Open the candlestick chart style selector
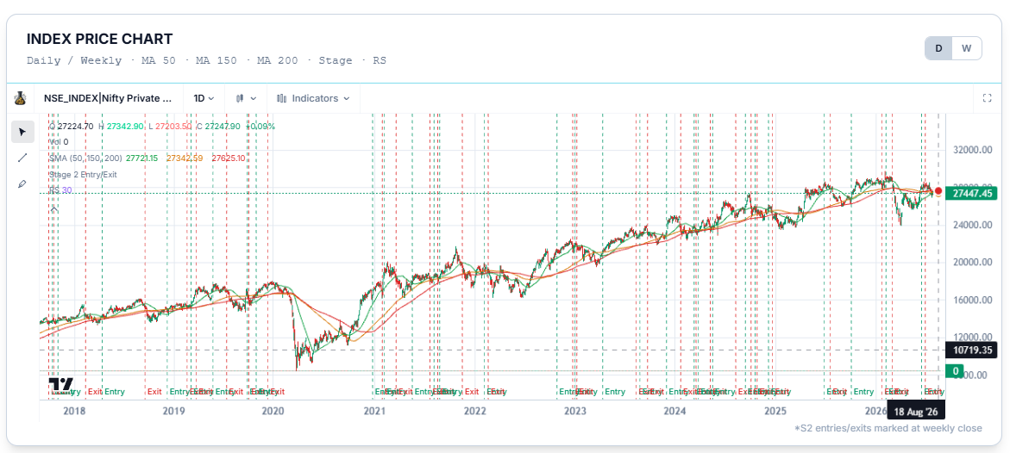The width and height of the screenshot is (1010, 453). pyautogui.click(x=246, y=98)
